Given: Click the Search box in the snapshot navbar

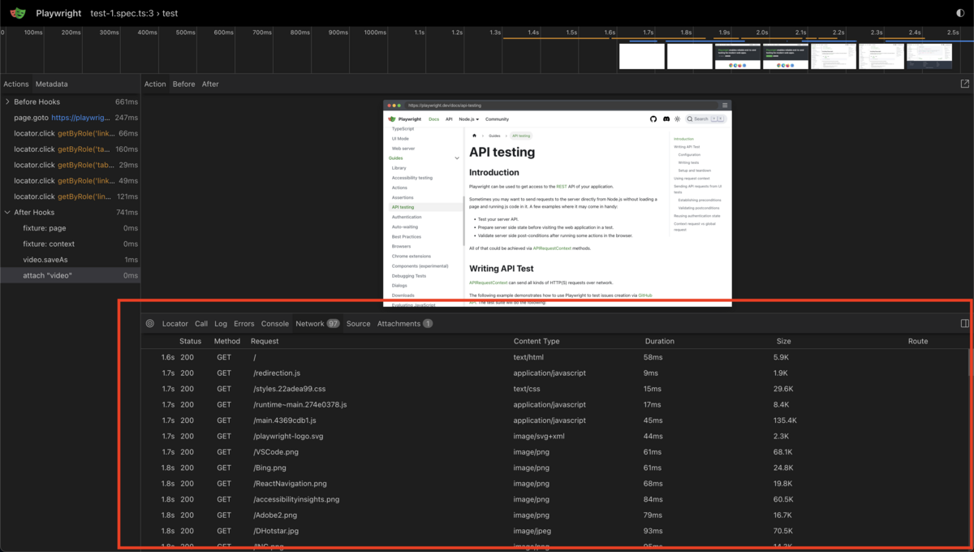Looking at the screenshot, I should [705, 119].
